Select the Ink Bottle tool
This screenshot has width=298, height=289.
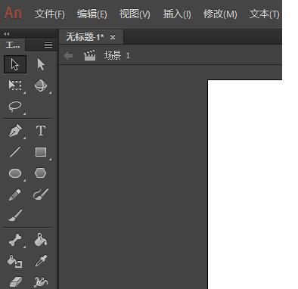14,261
